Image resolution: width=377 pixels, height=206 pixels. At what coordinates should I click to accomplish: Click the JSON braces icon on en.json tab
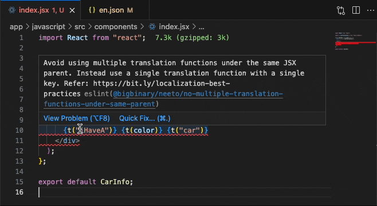pyautogui.click(x=92, y=10)
